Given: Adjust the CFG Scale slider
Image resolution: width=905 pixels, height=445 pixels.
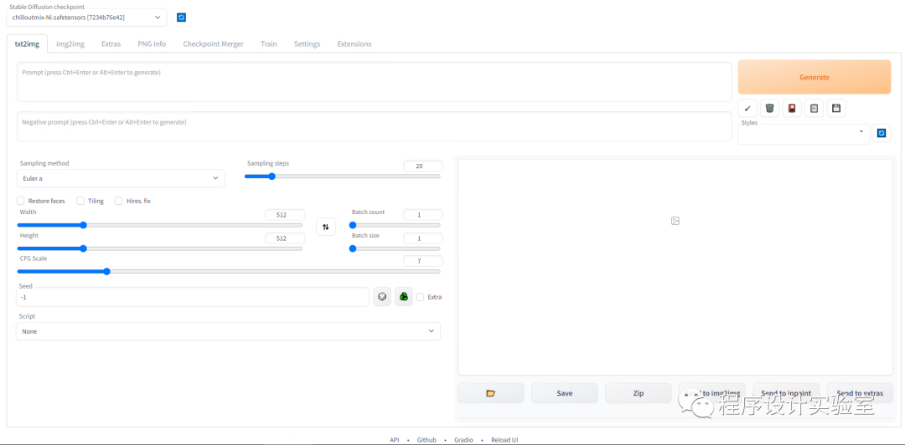Looking at the screenshot, I should click(106, 271).
